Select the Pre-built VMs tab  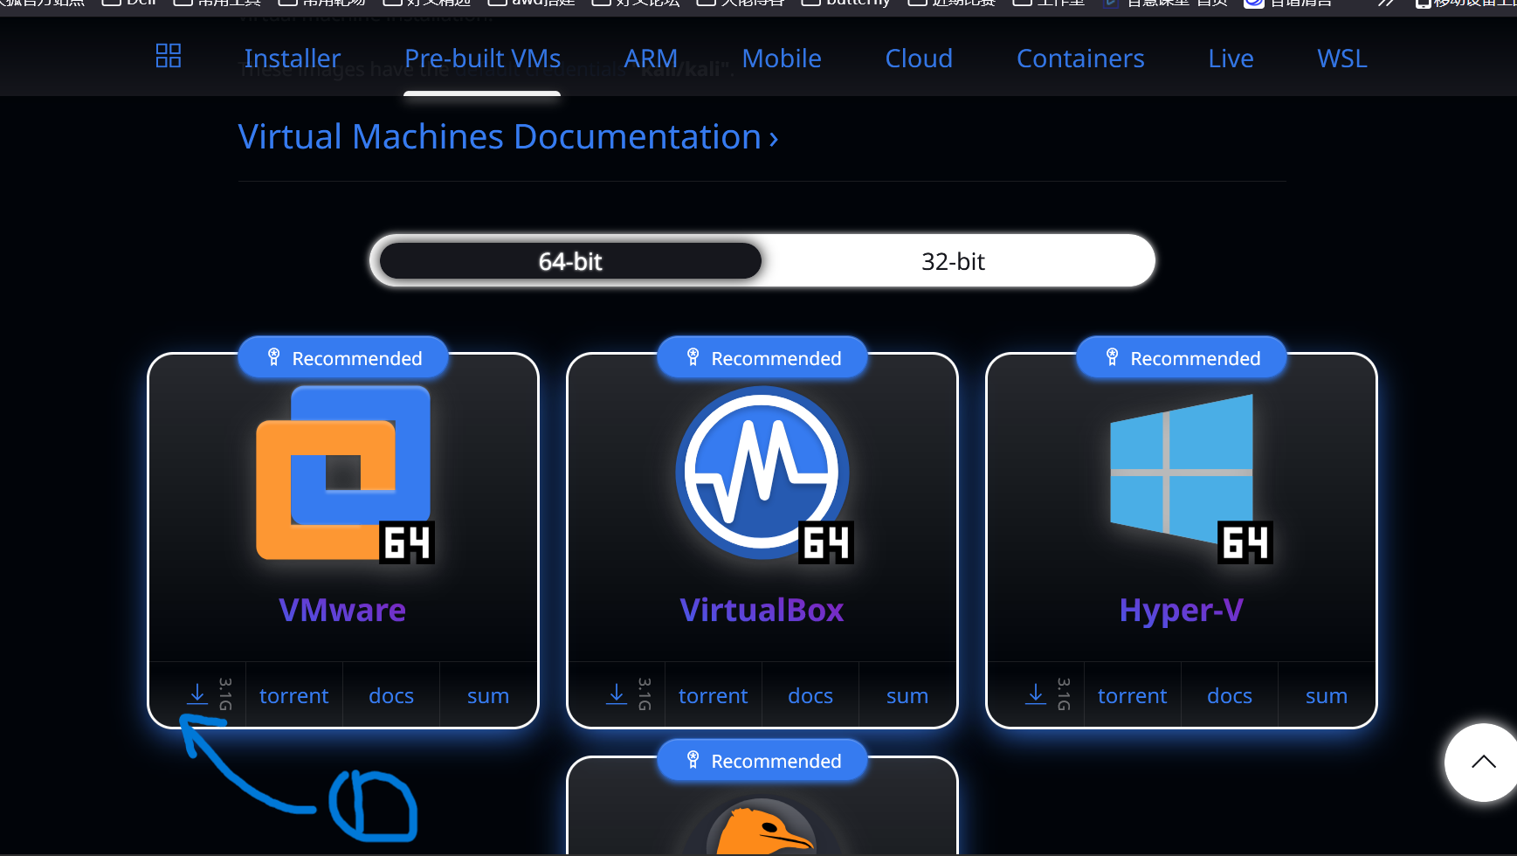coord(482,59)
